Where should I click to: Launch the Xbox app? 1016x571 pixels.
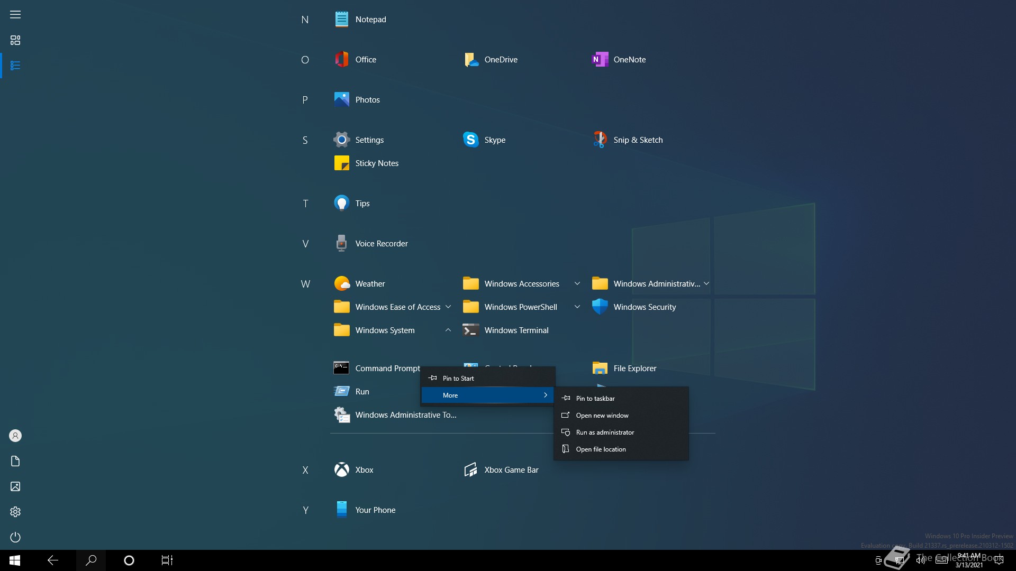pyautogui.click(x=353, y=470)
